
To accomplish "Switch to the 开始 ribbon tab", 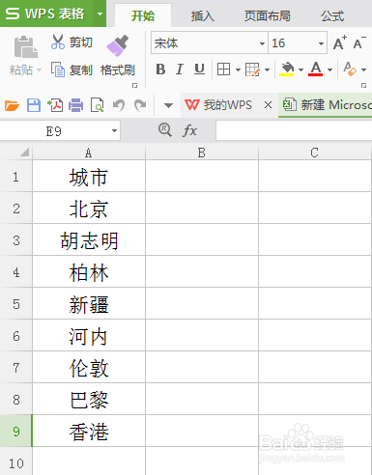I will pyautogui.click(x=143, y=15).
